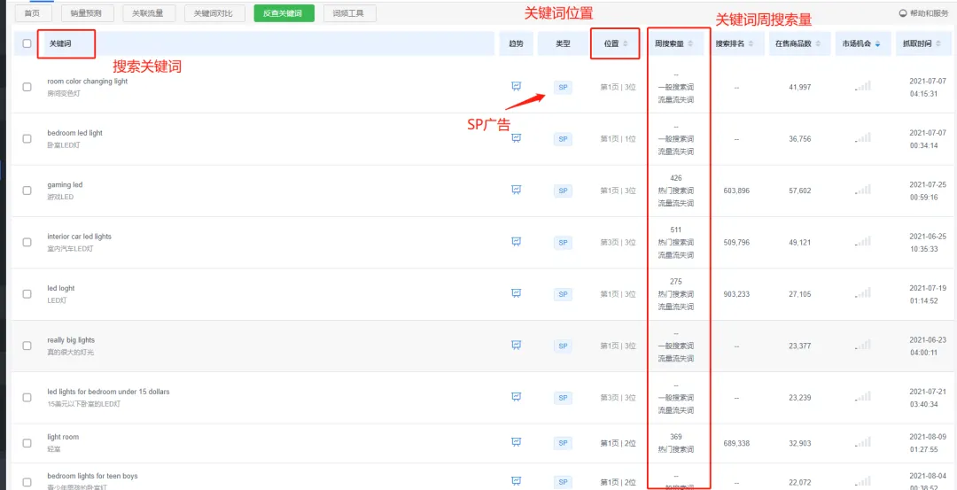
Task: Click SP type badge for bedroom led light
Action: point(563,139)
